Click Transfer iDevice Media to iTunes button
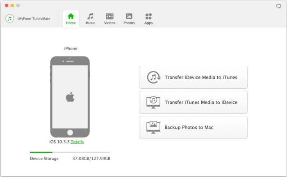Screen dimensions: 287x177 [193, 77]
